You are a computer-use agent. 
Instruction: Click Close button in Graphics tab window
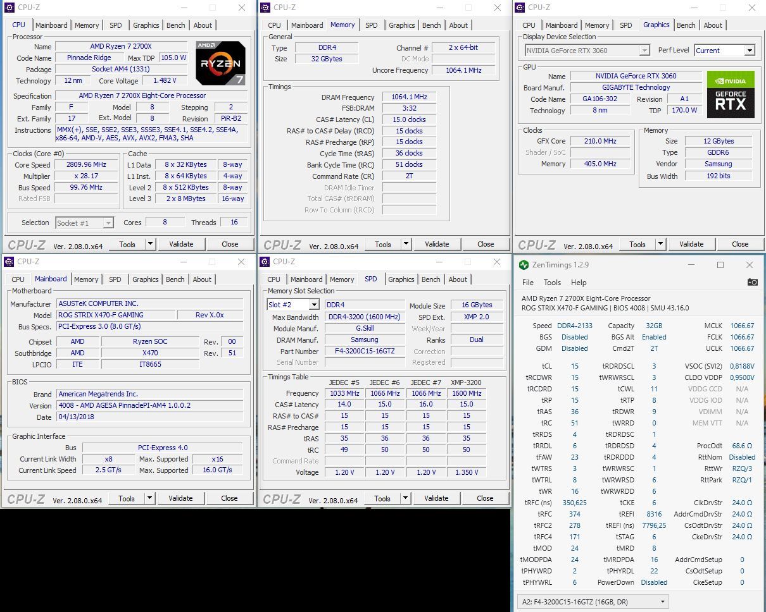[x=740, y=244]
